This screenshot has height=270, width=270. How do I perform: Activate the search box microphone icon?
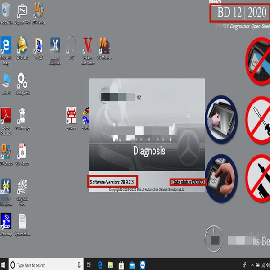tap(79, 265)
